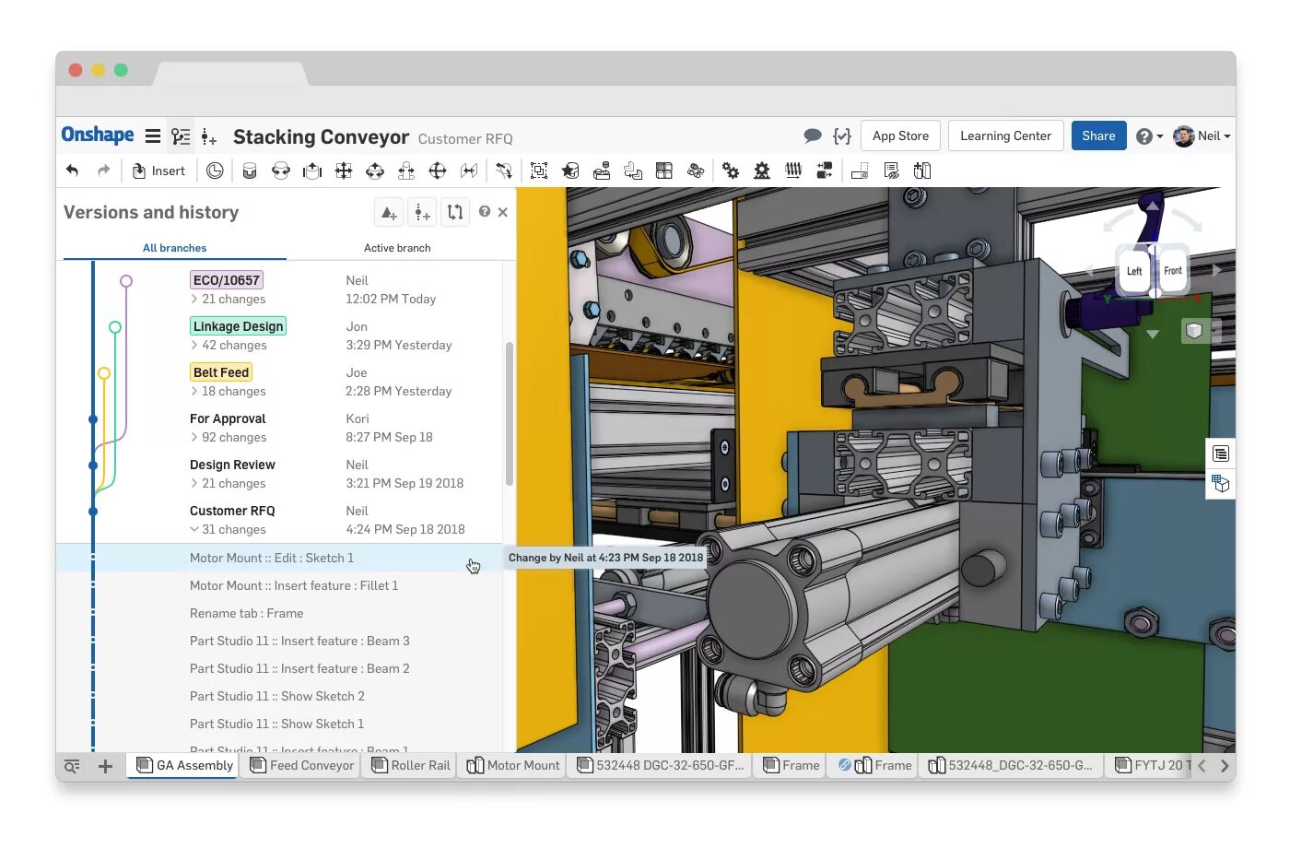Screen dimensions: 1290x848
Task: Open the Onshape hamburger menu
Action: pyautogui.click(x=153, y=136)
